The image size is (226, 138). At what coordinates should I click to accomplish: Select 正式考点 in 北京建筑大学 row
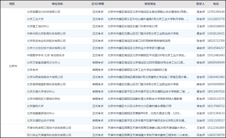coord(98,106)
